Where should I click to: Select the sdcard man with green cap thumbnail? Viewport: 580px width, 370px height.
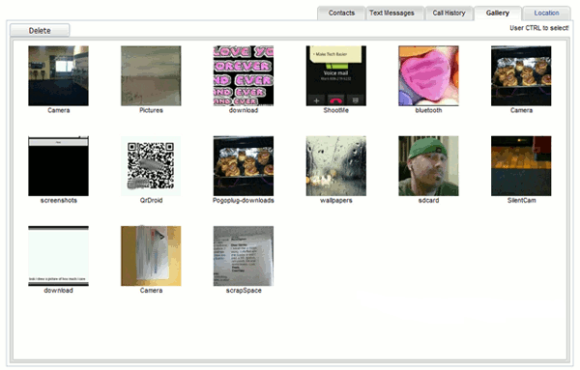pos(428,166)
